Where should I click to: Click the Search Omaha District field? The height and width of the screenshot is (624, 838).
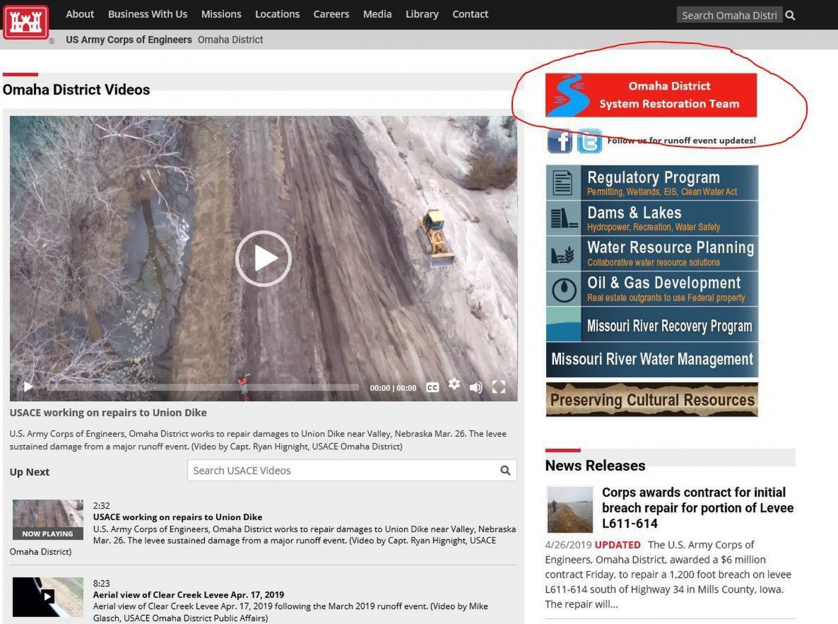[729, 15]
